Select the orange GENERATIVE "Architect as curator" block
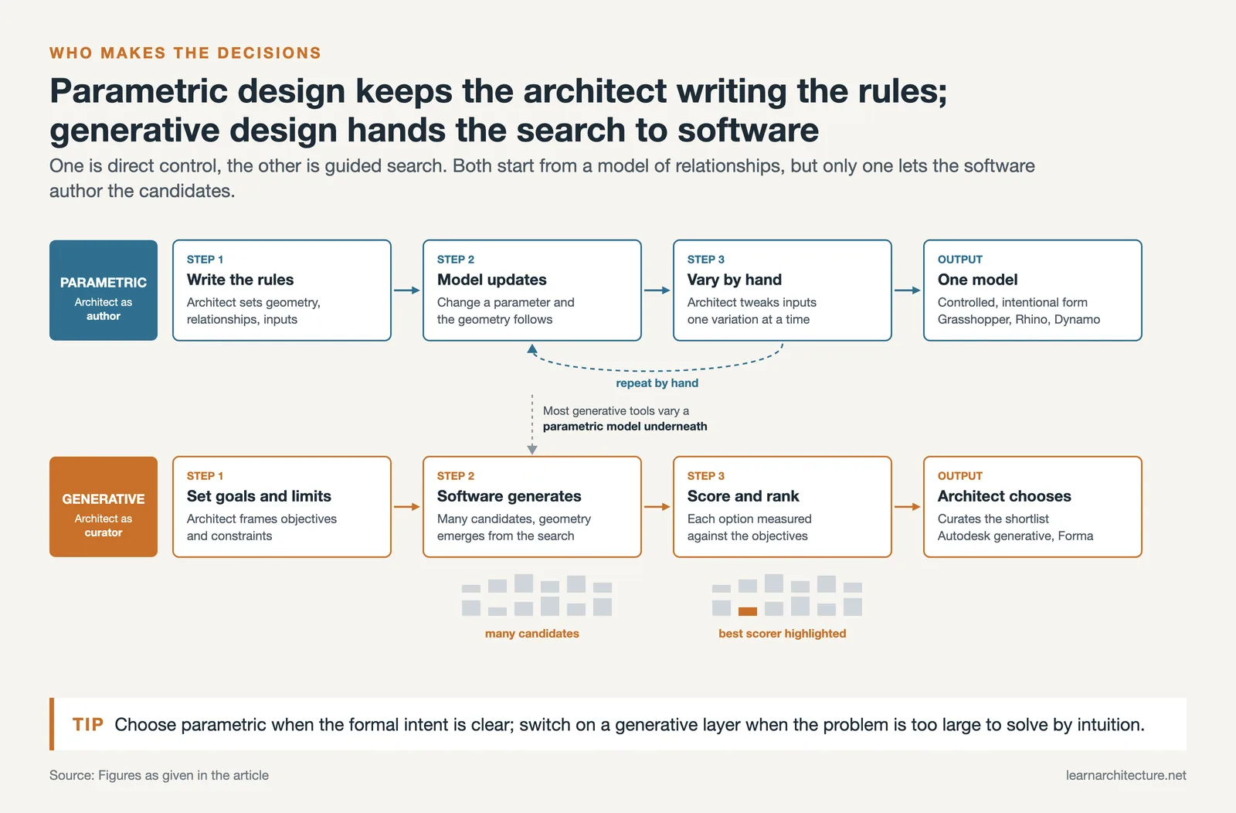This screenshot has width=1236, height=813. pos(104,507)
